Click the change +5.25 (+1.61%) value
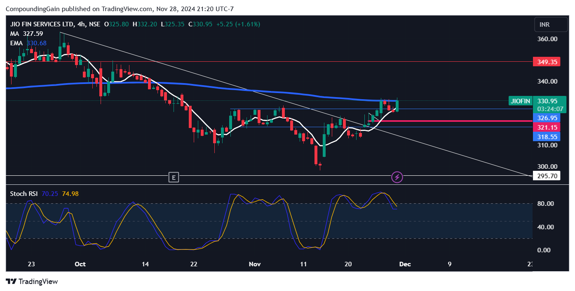The width and height of the screenshot is (575, 291). click(x=239, y=24)
